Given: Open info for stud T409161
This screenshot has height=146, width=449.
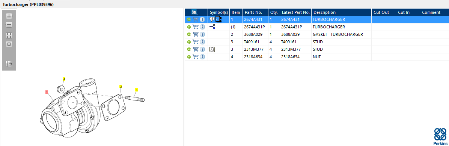Looking at the screenshot, I should point(202,42).
